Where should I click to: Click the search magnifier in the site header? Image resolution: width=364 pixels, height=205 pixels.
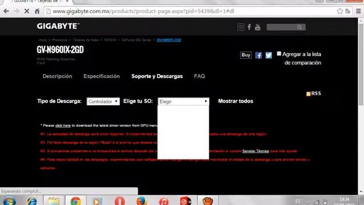(x=300, y=27)
